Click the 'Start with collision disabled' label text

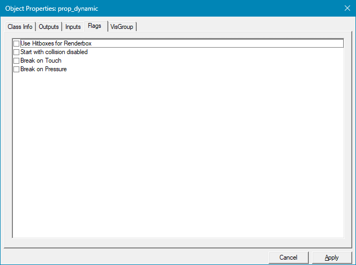(x=54, y=52)
